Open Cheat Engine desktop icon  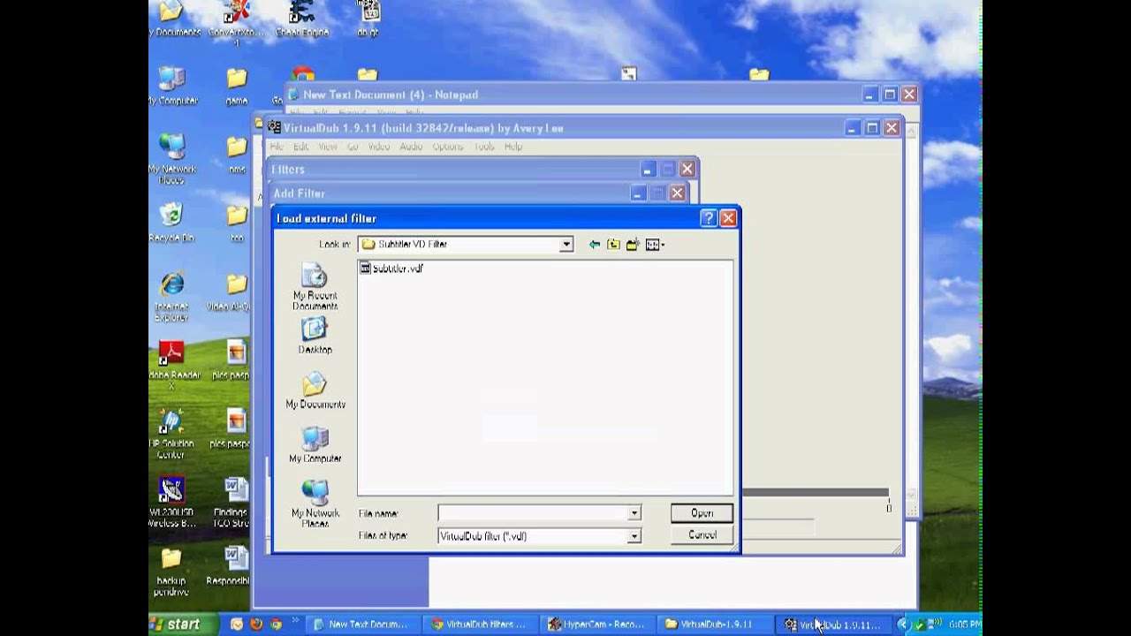coord(302,19)
